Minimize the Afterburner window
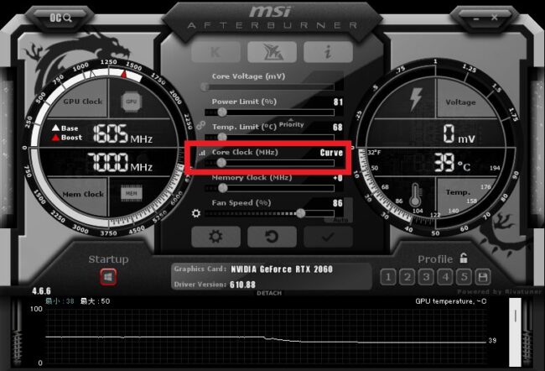 pos(476,18)
